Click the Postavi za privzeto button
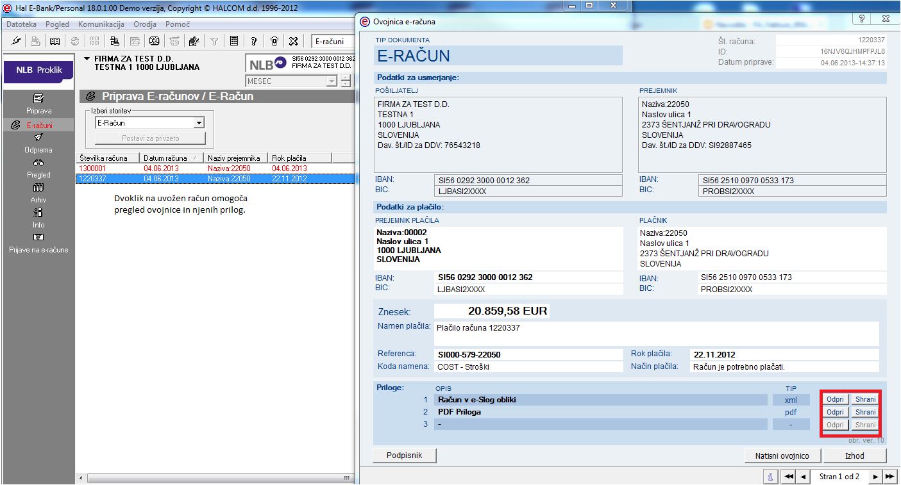 [x=150, y=138]
